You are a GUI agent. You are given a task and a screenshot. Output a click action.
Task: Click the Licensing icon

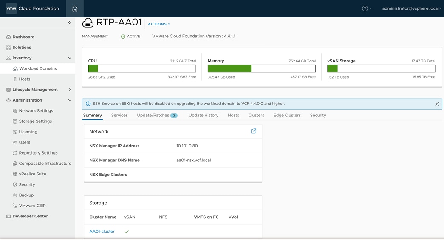(15, 132)
